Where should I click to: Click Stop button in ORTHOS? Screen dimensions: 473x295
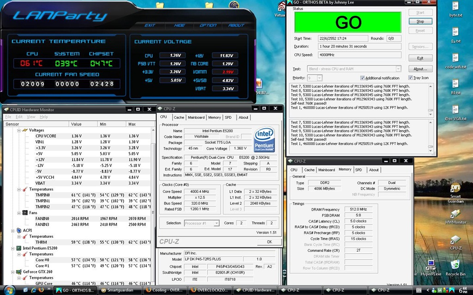pyautogui.click(x=420, y=21)
